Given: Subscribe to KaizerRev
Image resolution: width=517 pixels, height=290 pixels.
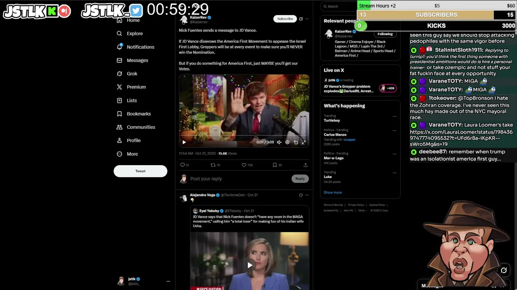Looking at the screenshot, I should 285,19.
